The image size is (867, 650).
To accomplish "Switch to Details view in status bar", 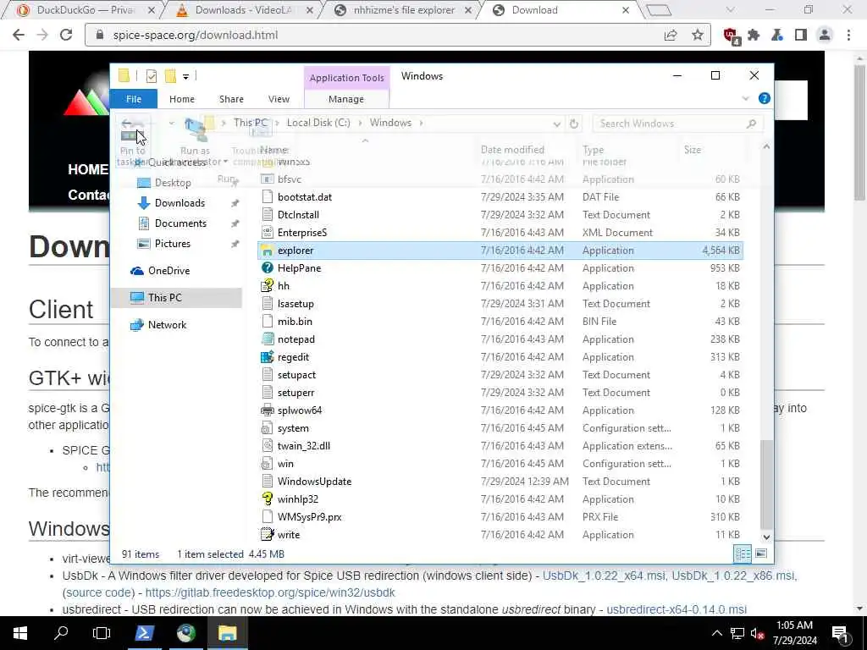I will (743, 554).
